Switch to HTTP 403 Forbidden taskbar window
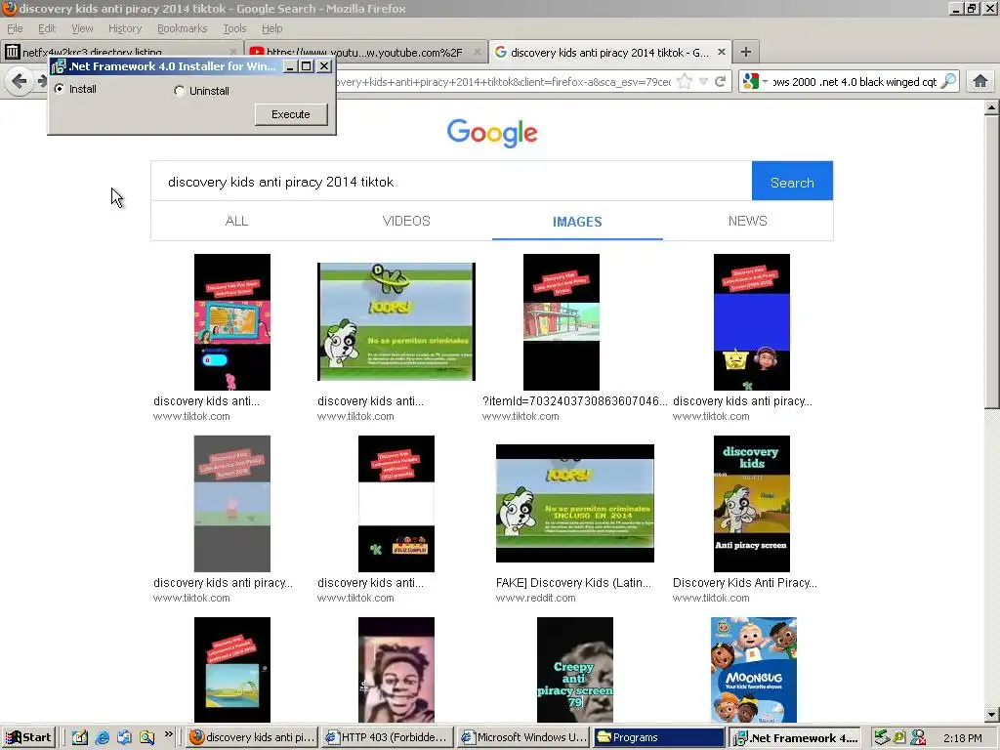The width and height of the screenshot is (1000, 750). (x=387, y=737)
